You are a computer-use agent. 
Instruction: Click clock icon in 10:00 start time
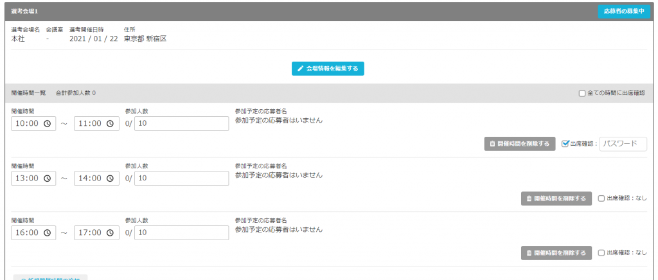point(46,124)
